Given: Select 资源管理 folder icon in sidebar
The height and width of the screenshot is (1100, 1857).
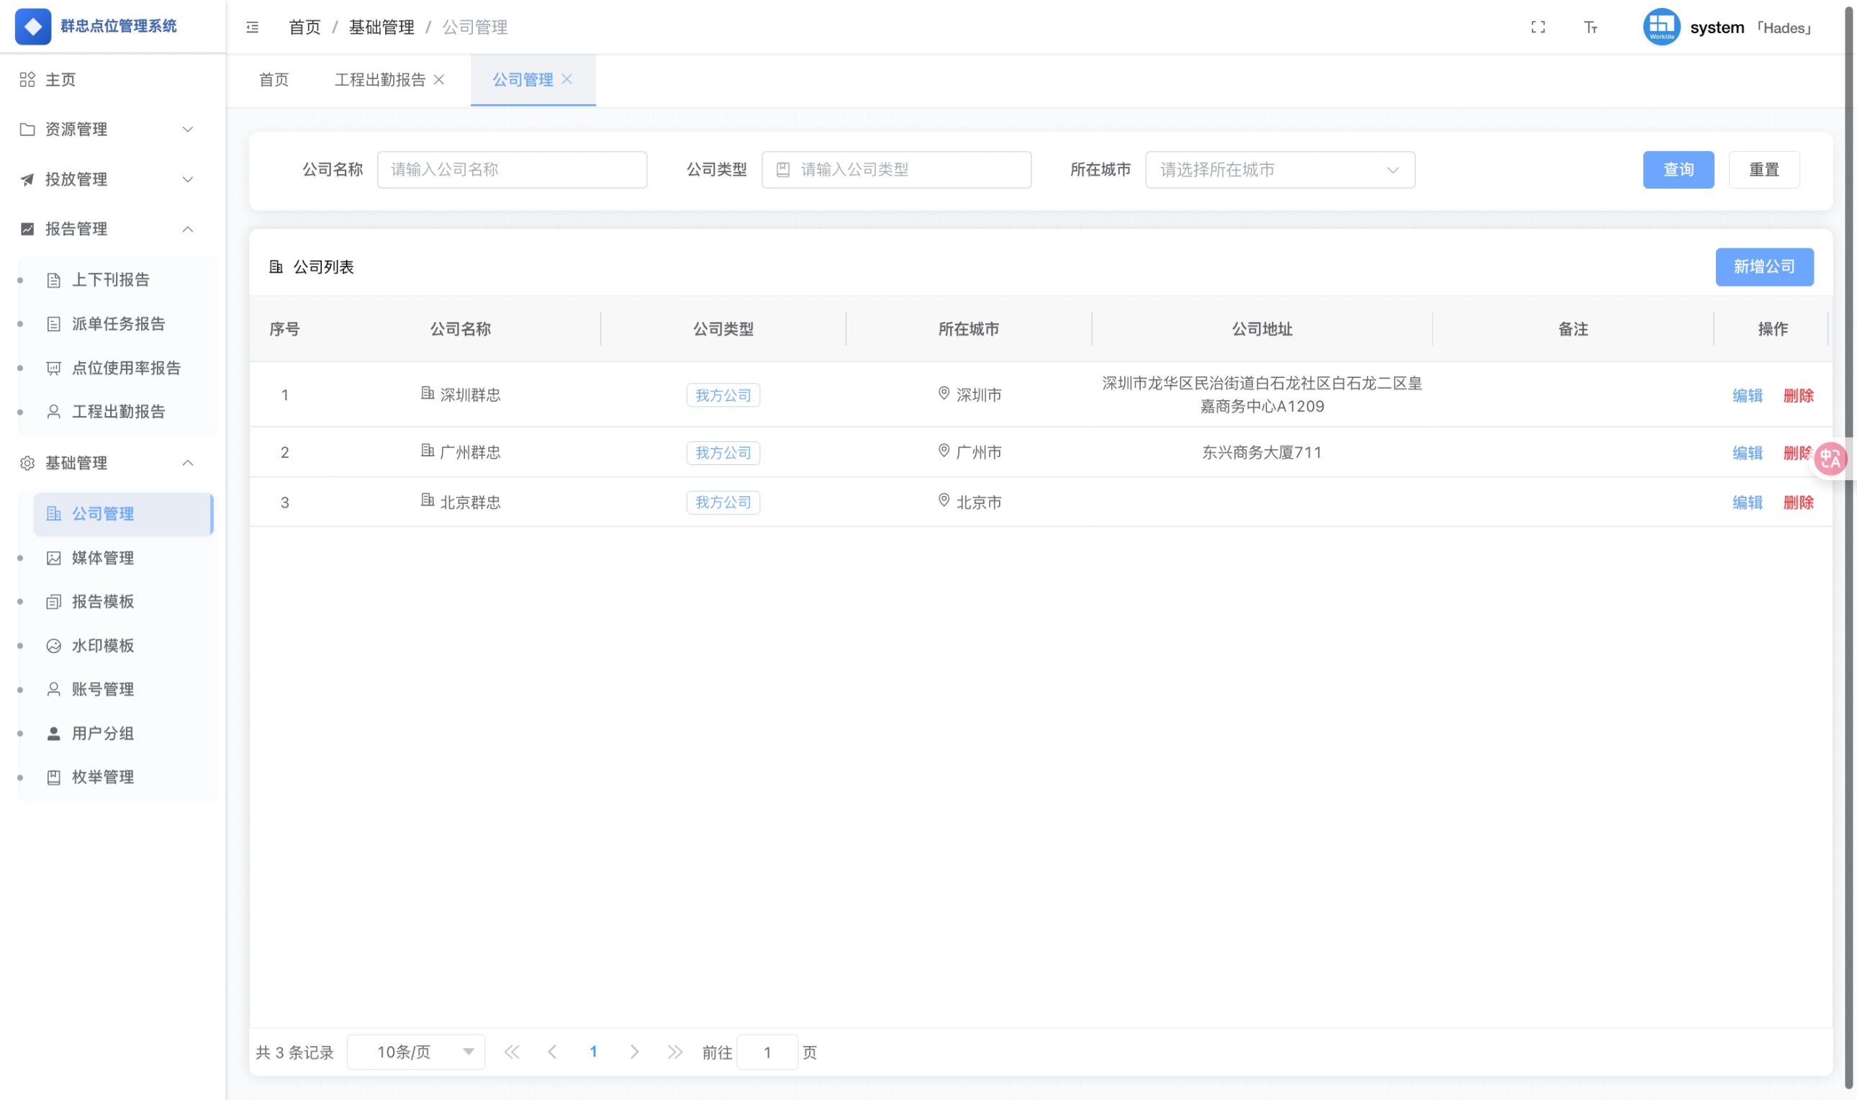Looking at the screenshot, I should tap(27, 129).
